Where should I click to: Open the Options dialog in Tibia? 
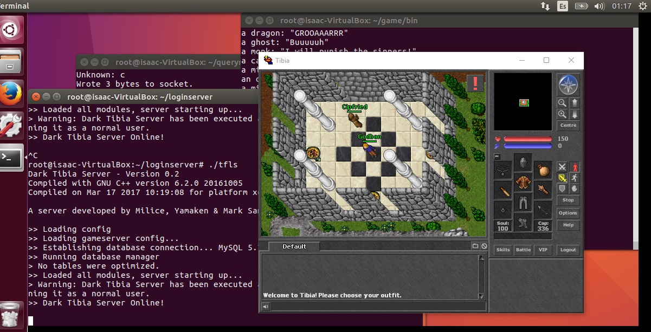pos(568,213)
